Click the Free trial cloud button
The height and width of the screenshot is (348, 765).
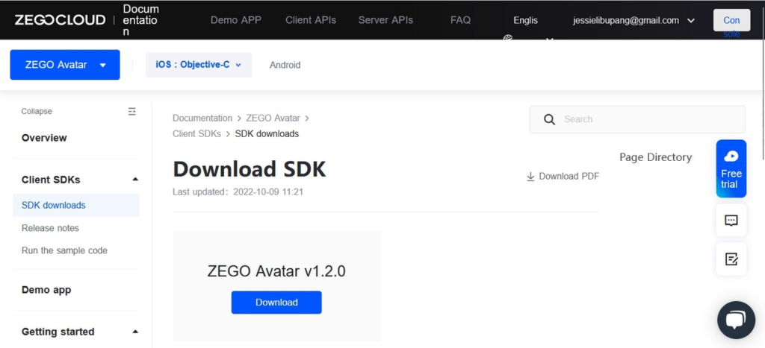pyautogui.click(x=731, y=168)
